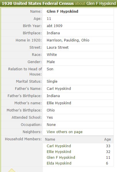Click the Age column header in household table
The height and width of the screenshot is (172, 117).
pyautogui.click(x=108, y=139)
